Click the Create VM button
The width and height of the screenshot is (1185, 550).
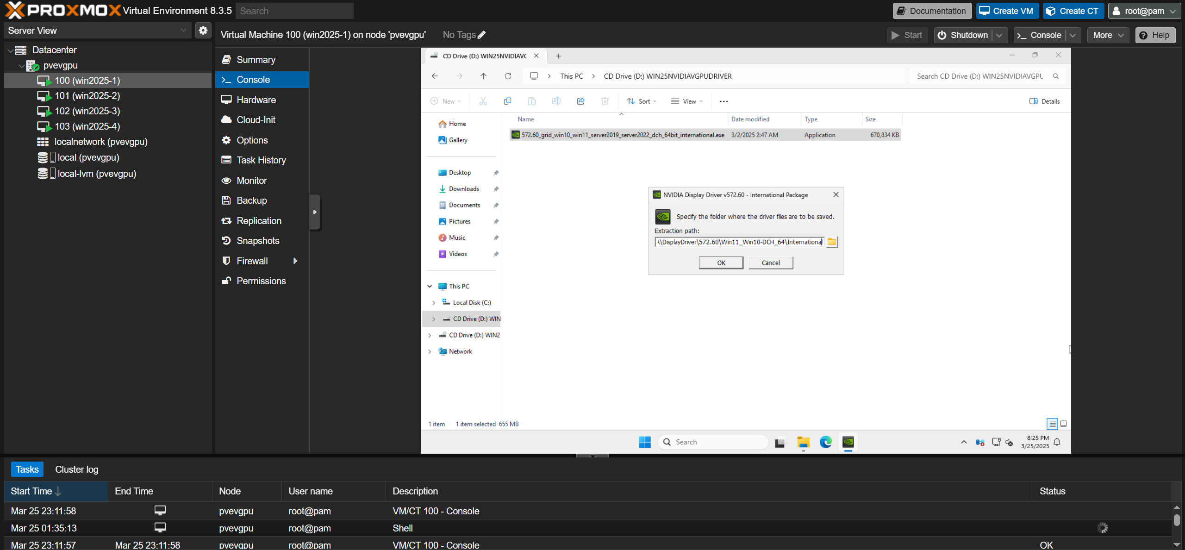point(1008,11)
